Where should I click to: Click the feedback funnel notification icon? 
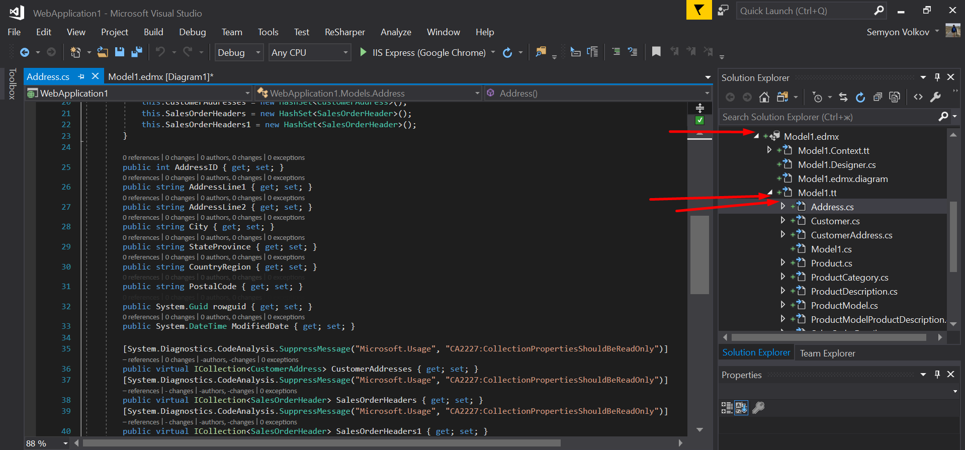[x=699, y=10]
